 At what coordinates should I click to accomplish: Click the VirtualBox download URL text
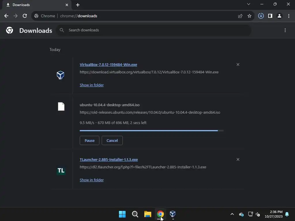tap(149, 72)
